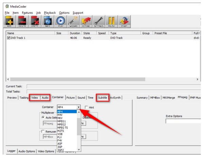This screenshot has width=204, height=159.
Task: Pick FLV in the container dropdown list
Action: pyautogui.click(x=60, y=138)
